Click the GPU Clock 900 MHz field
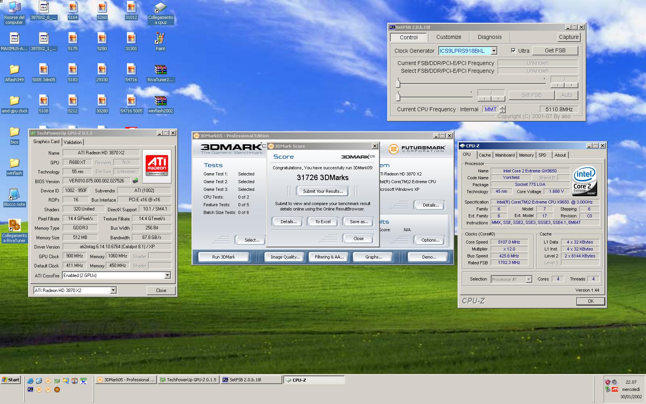The height and width of the screenshot is (404, 646). [x=75, y=256]
